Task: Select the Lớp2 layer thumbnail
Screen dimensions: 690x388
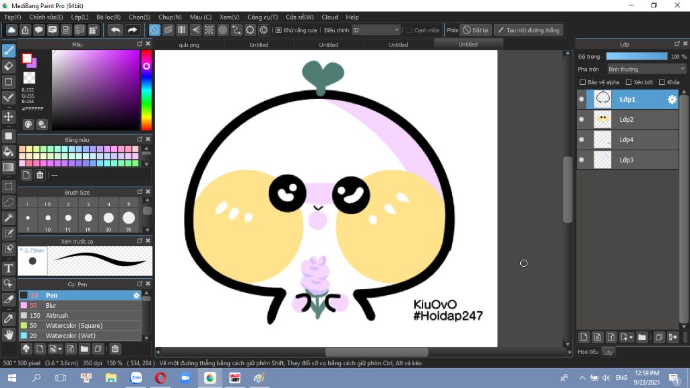Action: pyautogui.click(x=602, y=120)
